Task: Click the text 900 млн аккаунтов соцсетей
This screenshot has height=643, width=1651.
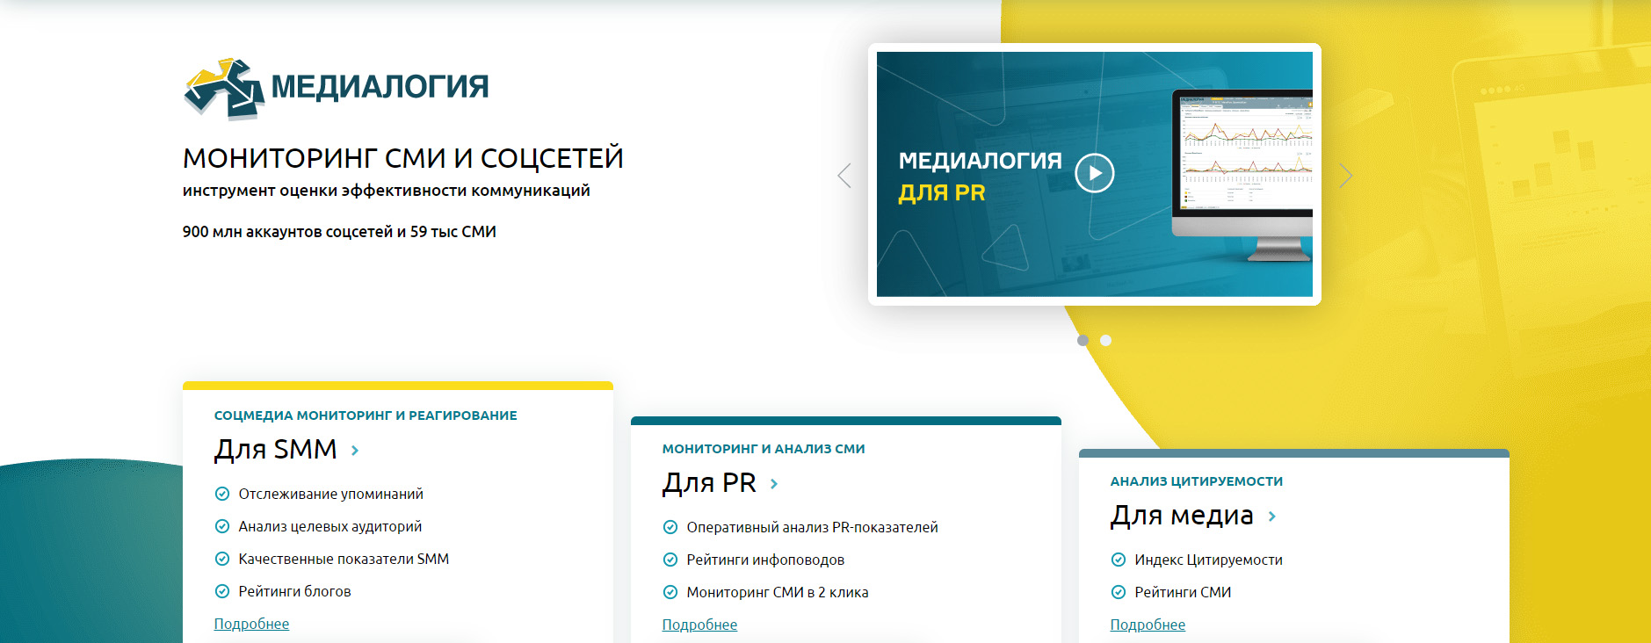Action: (287, 232)
